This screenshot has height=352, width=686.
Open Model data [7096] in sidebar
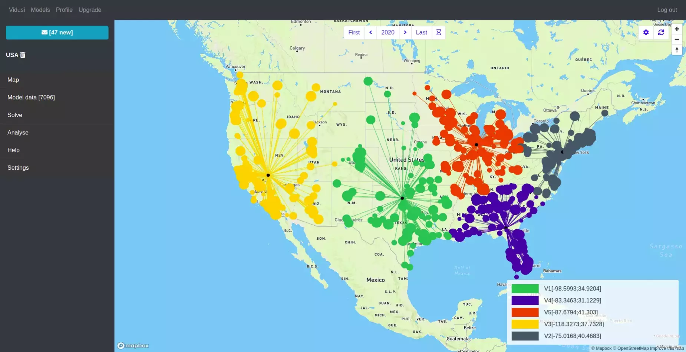(57, 97)
